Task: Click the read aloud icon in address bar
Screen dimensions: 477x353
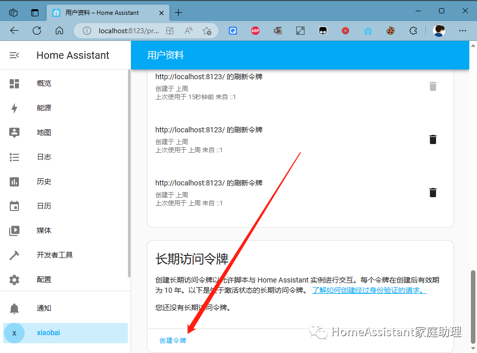Action: click(x=188, y=30)
